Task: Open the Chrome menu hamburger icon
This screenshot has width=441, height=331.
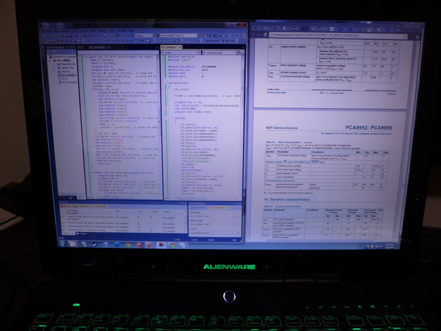Action: point(417,37)
